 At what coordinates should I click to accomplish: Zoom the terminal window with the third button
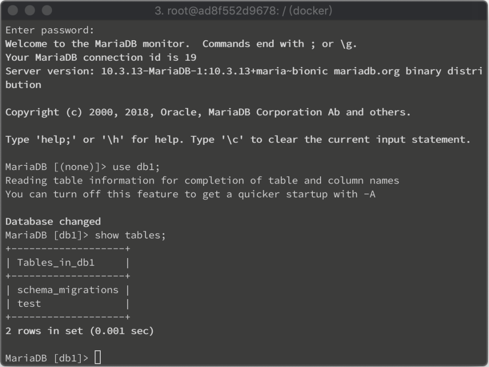point(47,11)
